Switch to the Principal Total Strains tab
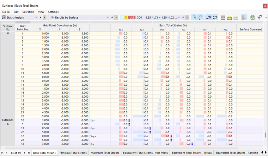268x158 pixels. [73, 153]
